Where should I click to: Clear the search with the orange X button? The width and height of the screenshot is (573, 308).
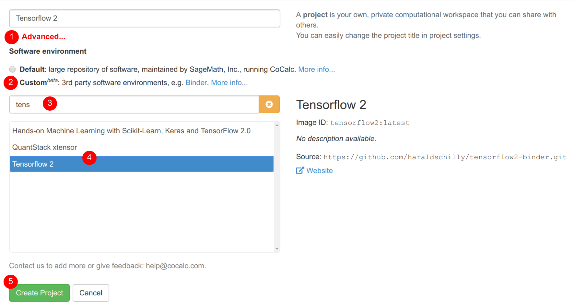coord(269,104)
